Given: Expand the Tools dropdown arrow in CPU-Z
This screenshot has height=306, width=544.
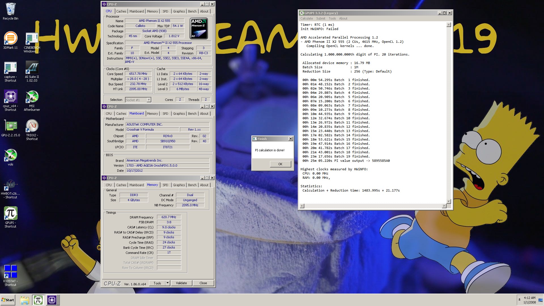Looking at the screenshot, I should pos(167,283).
